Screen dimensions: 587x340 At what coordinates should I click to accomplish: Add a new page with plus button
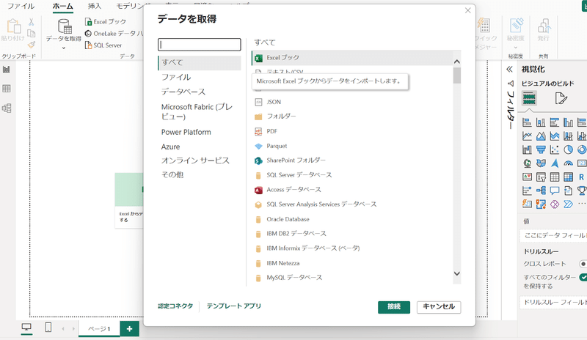(x=130, y=329)
